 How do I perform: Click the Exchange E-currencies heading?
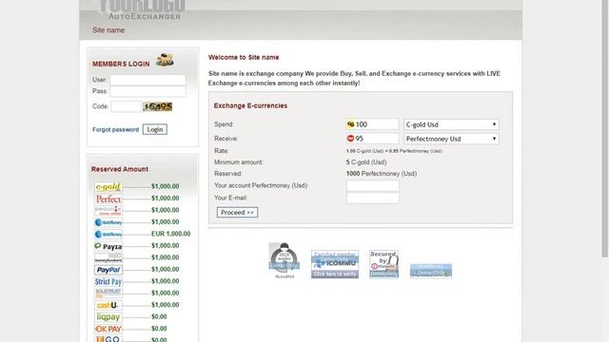coord(250,105)
